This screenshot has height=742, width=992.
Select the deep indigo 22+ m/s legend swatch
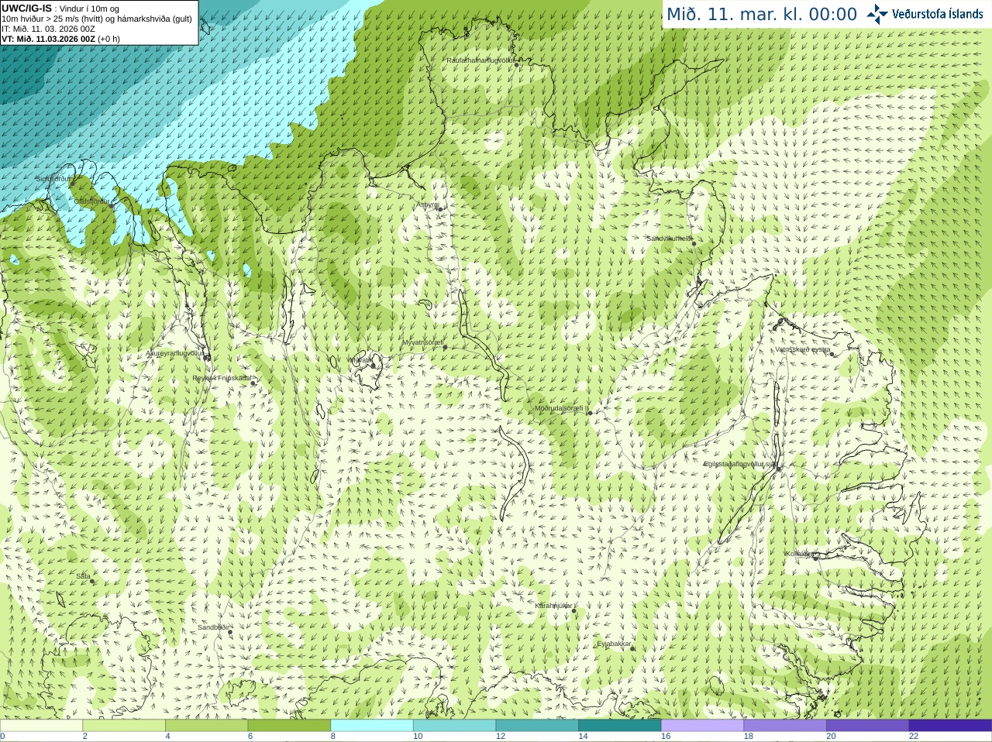(x=950, y=726)
